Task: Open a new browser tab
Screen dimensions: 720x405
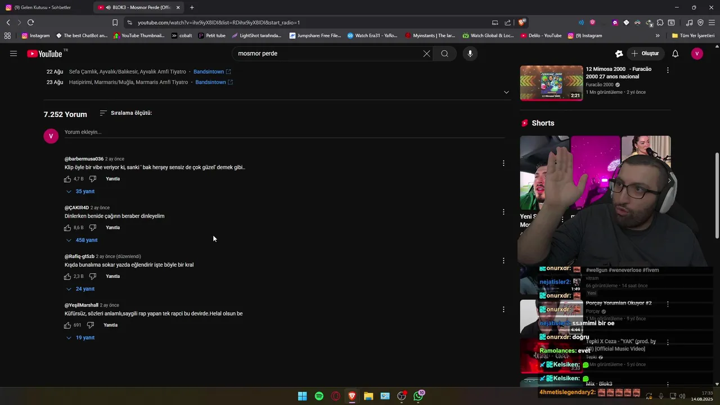Action: tap(192, 7)
